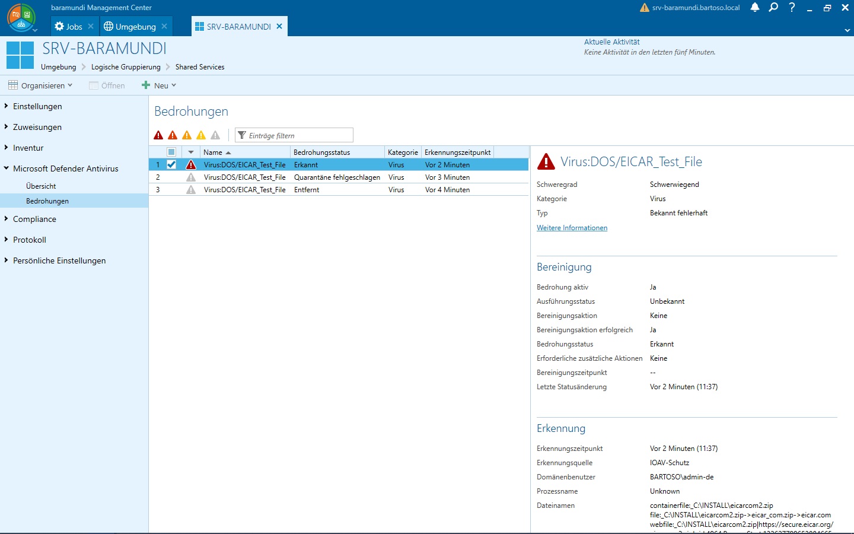Filter by orange severity triangle
The image size is (854, 534).
point(187,135)
